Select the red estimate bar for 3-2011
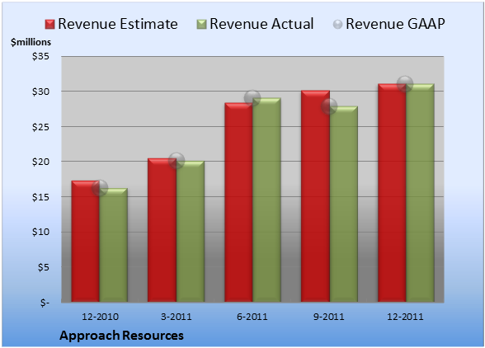Image resolution: width=485 pixels, height=348 pixels. [162, 230]
